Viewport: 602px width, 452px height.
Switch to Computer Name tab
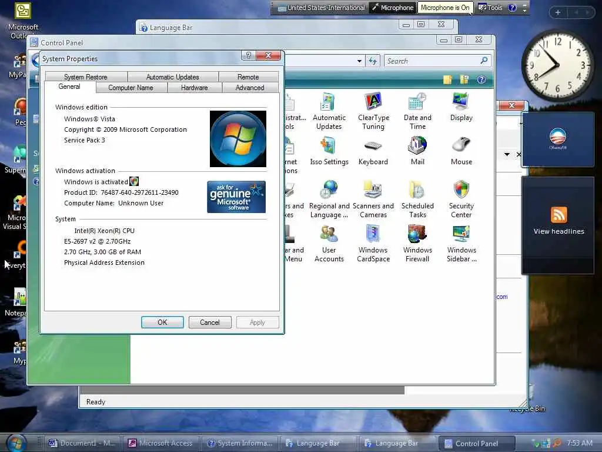[x=131, y=88]
